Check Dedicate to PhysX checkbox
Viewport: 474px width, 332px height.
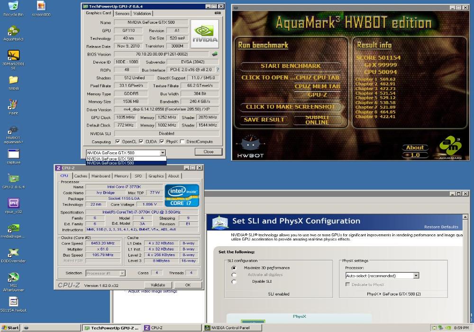coord(347,285)
